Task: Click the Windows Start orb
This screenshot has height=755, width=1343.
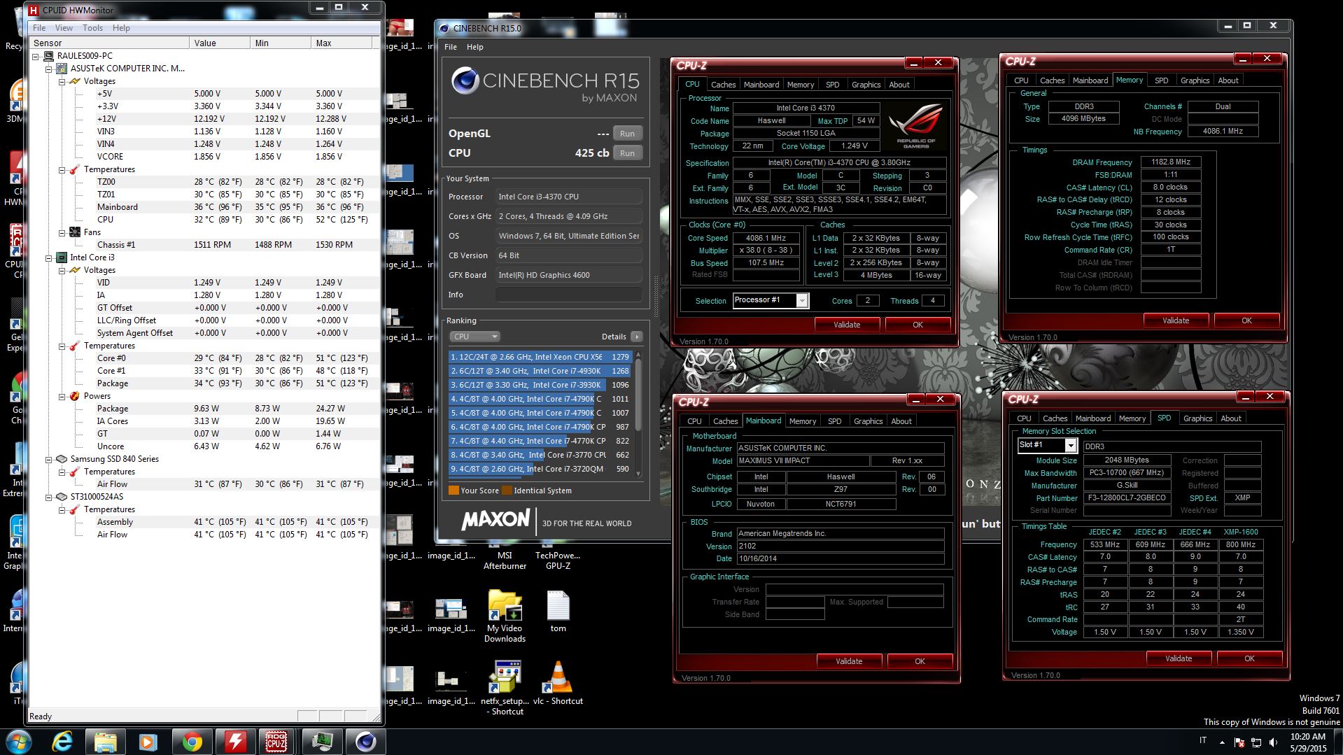Action: coord(19,742)
